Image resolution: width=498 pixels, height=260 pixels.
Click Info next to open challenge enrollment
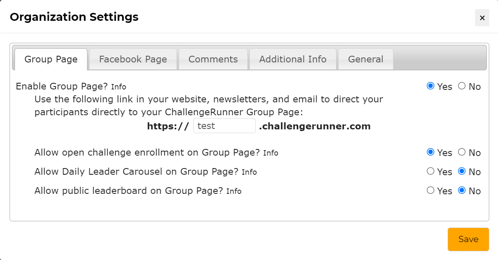click(x=271, y=153)
